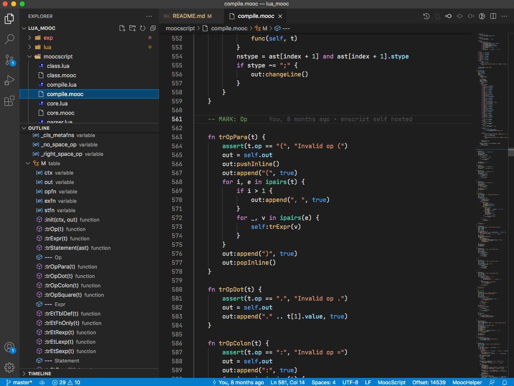The width and height of the screenshot is (514, 386).
Task: Select the compile.mooc editor tab
Action: coord(256,16)
